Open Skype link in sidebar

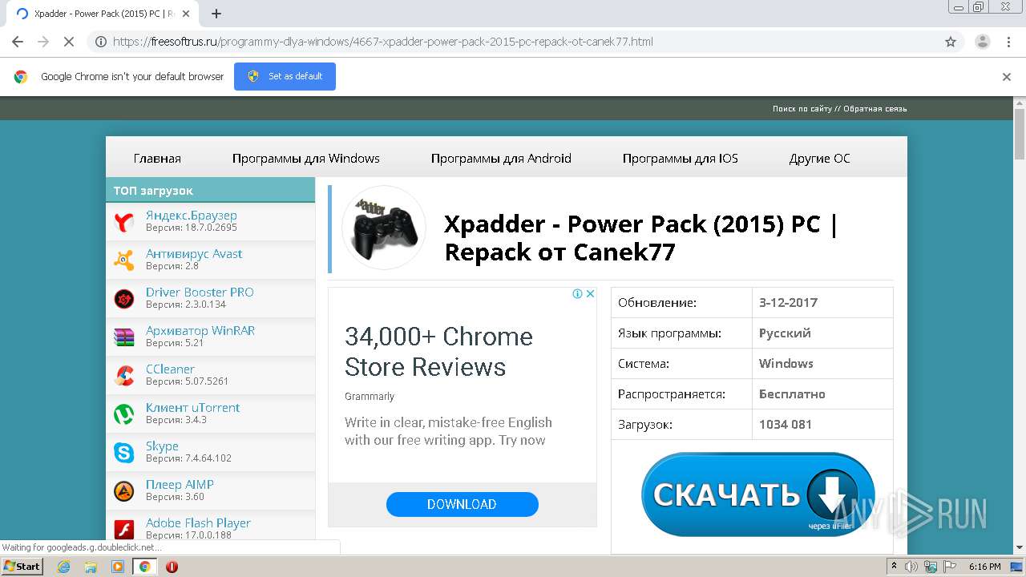coord(162,446)
